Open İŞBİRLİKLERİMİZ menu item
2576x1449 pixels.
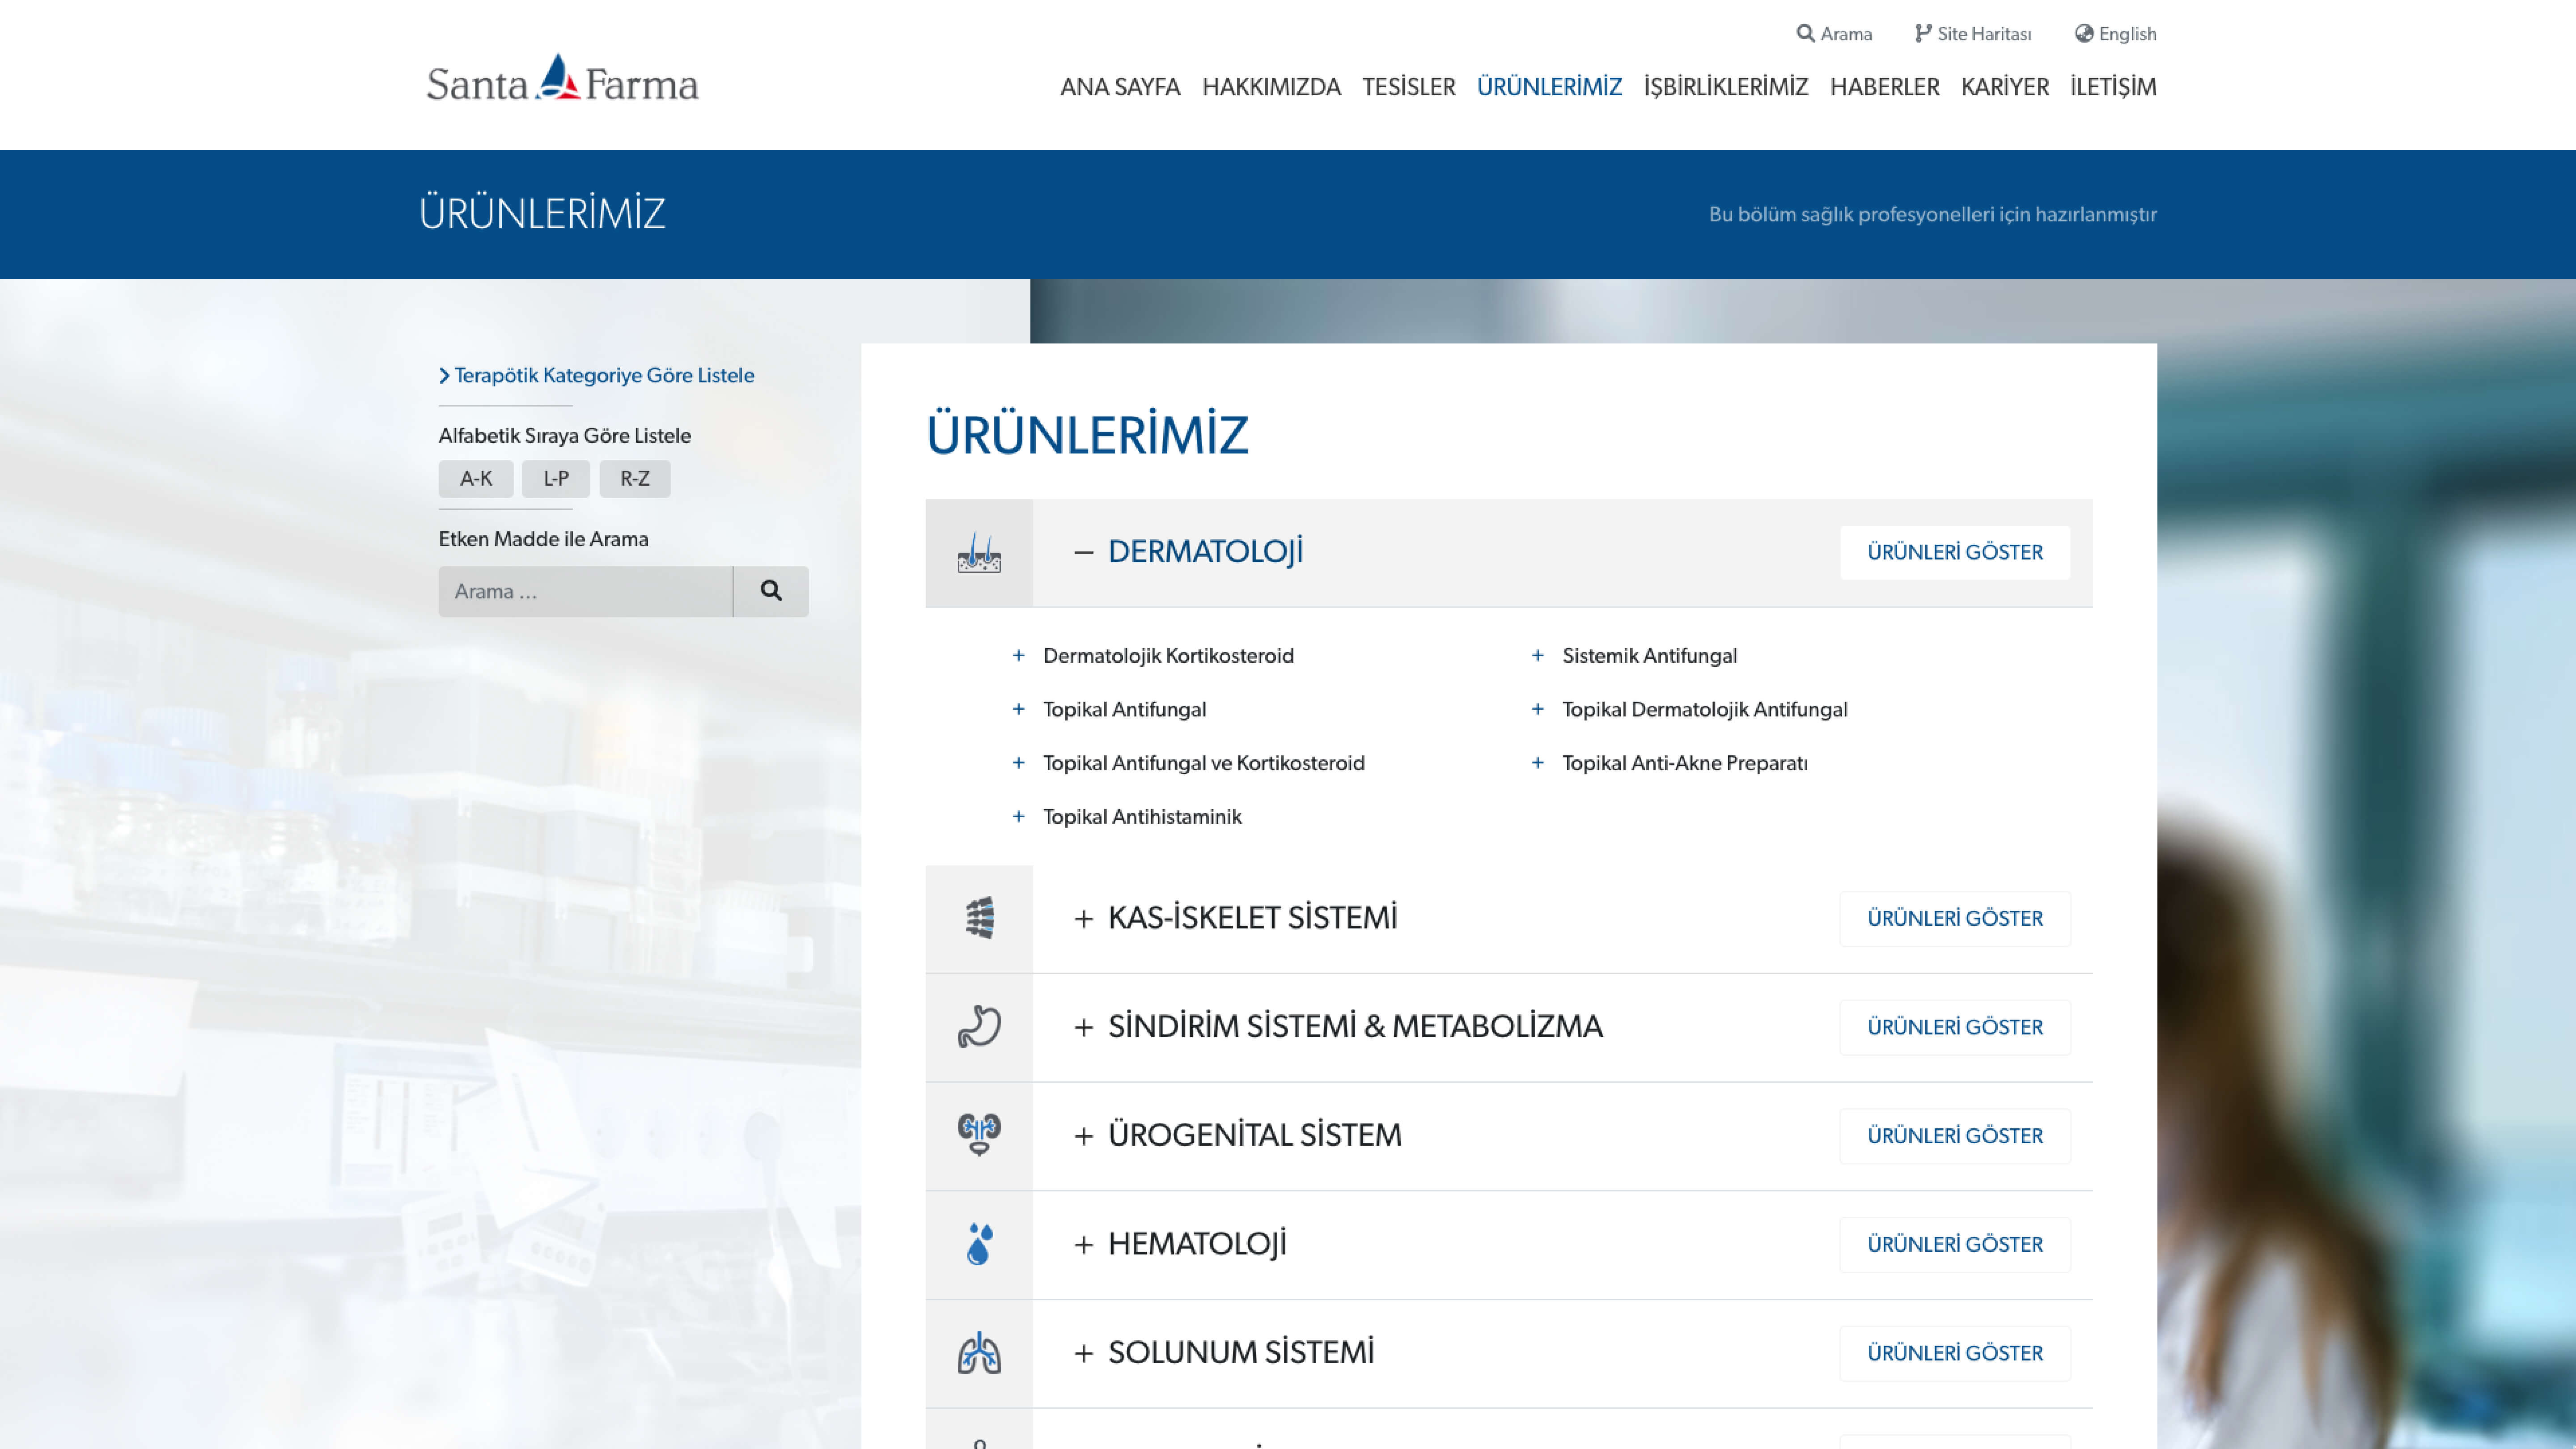(x=1726, y=87)
